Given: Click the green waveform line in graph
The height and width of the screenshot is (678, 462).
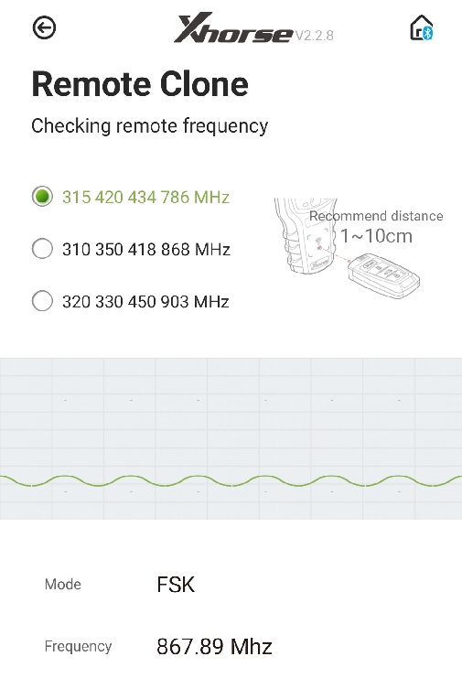Looking at the screenshot, I should 231,481.
